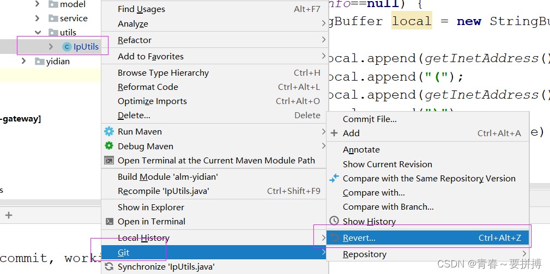
Task: Click the Debug Maven bug icon
Action: [x=109, y=146]
